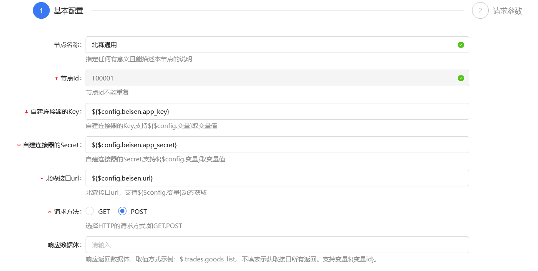The height and width of the screenshot is (271, 538).
Task: Click the empty 响应数据体 input field
Action: pos(277,245)
